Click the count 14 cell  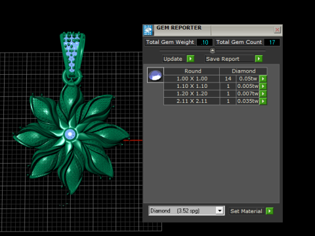click(x=228, y=79)
